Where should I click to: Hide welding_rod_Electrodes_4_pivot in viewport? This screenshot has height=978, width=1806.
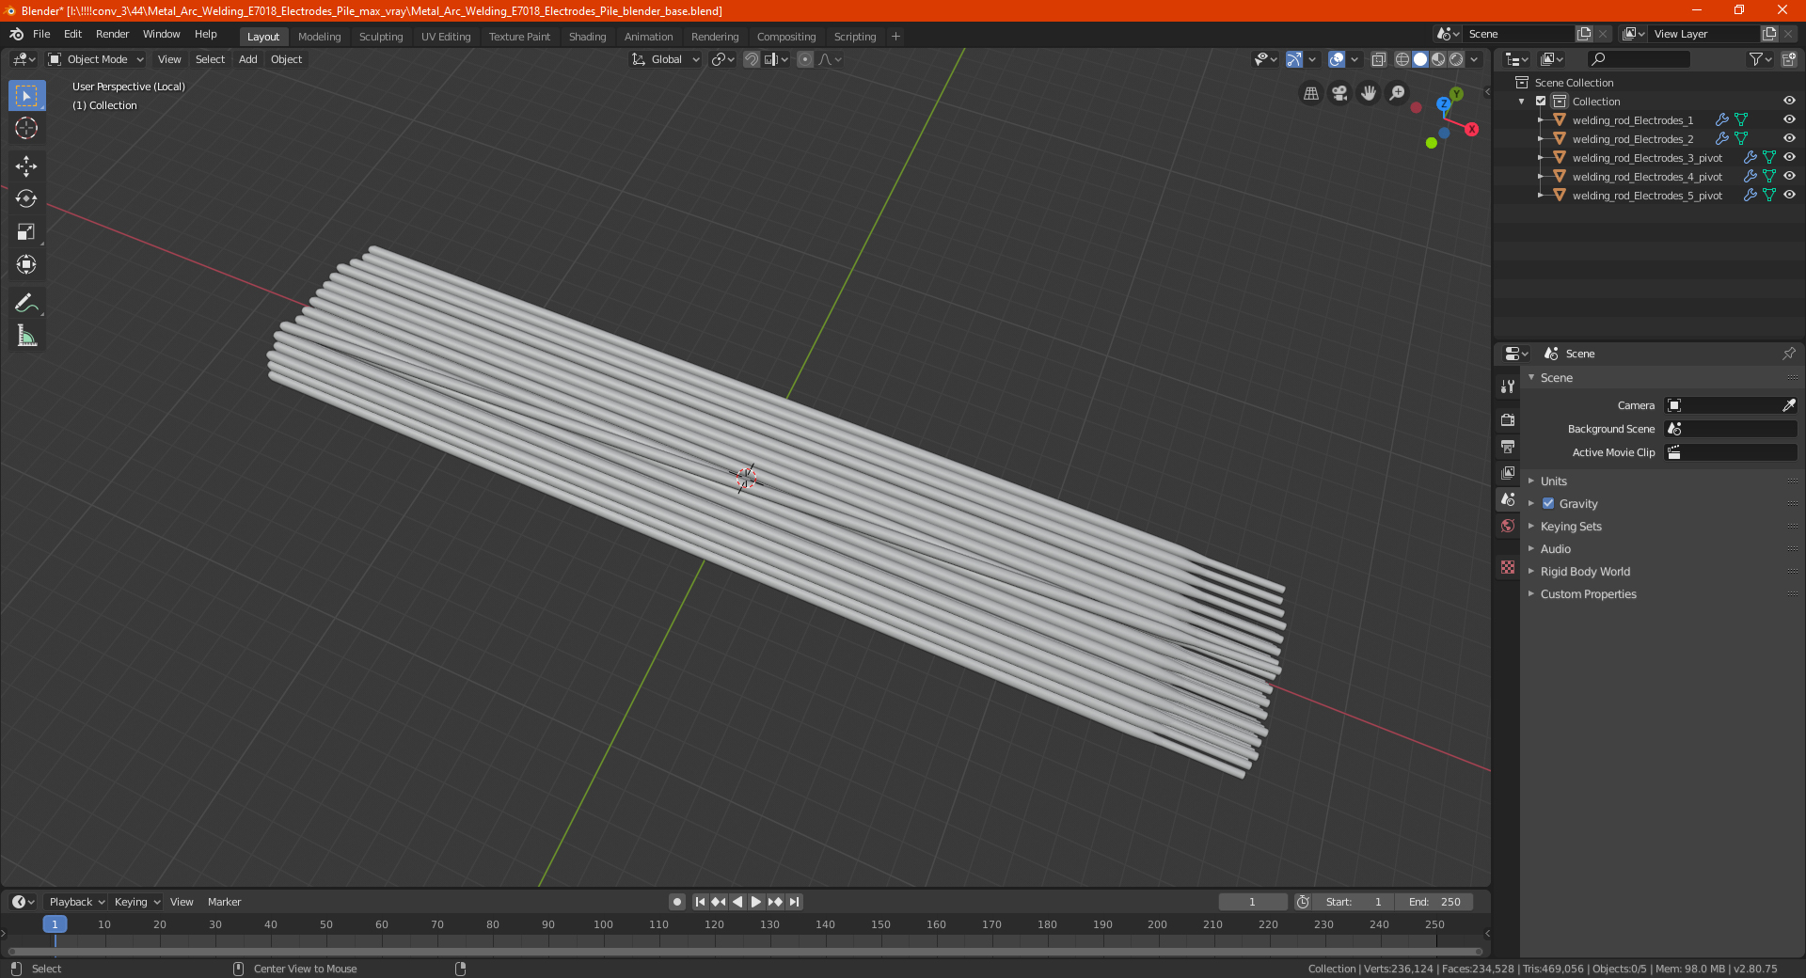click(x=1789, y=176)
